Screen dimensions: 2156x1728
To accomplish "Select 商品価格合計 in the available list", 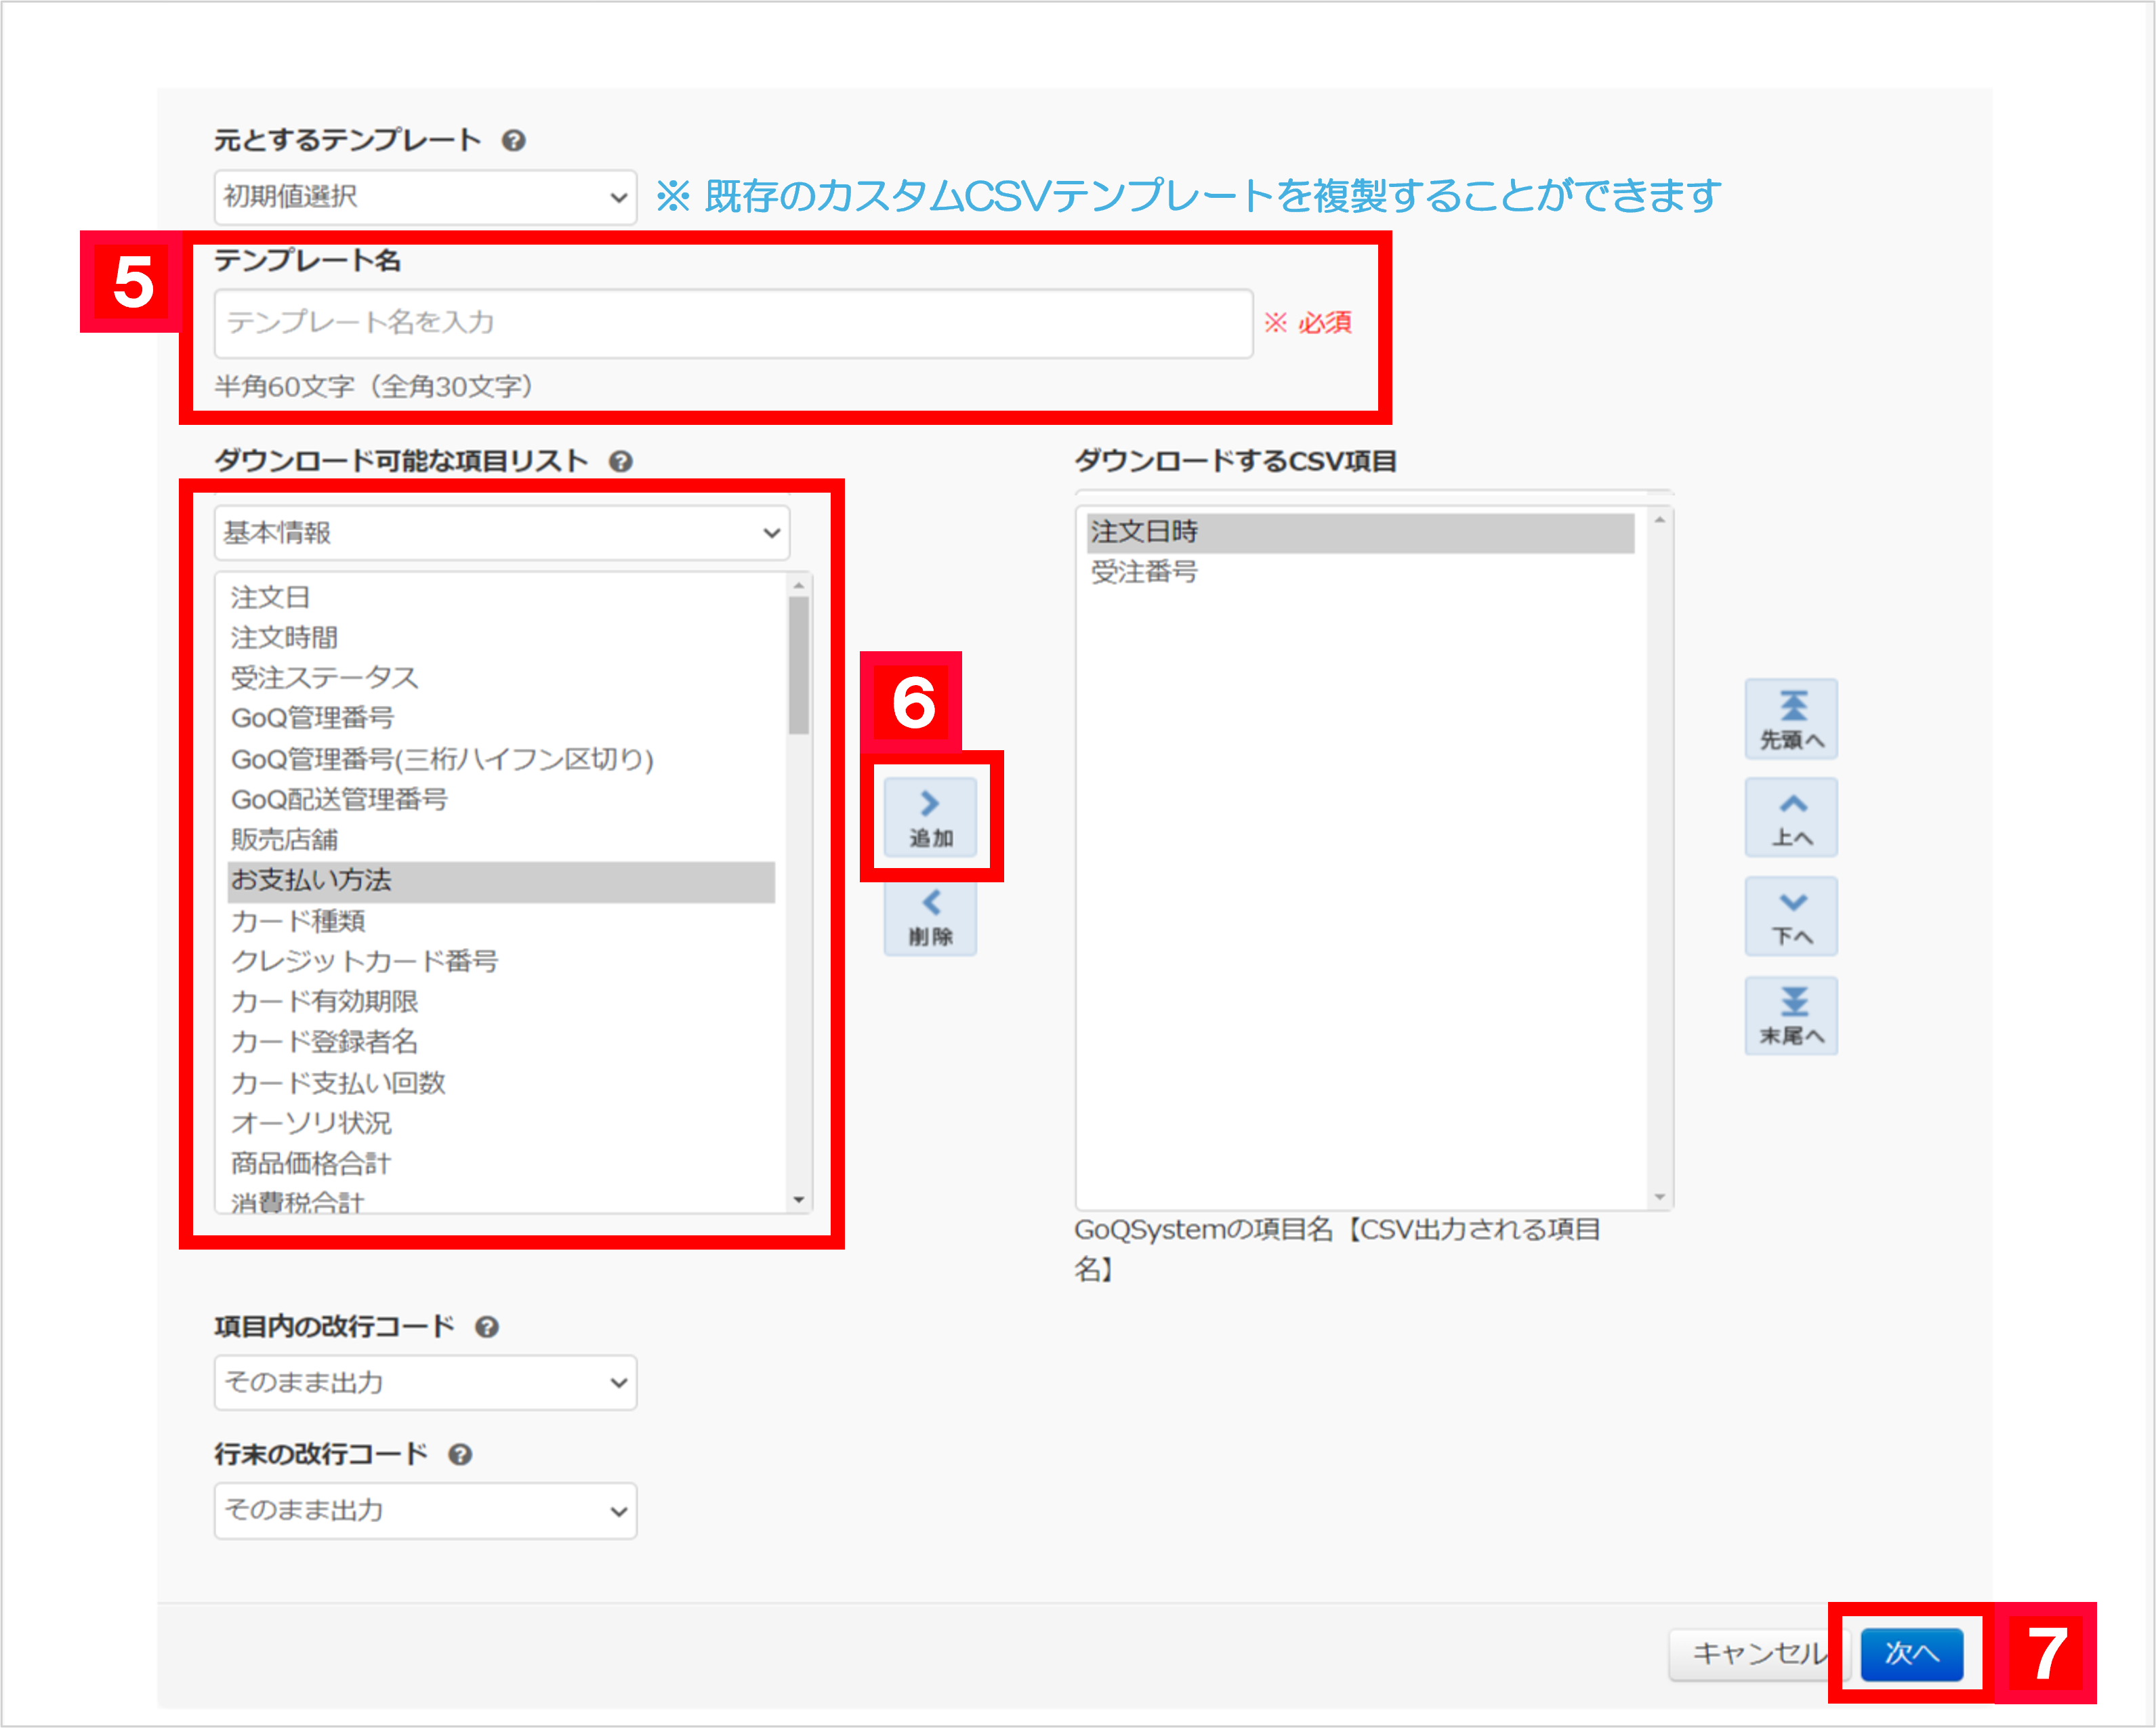I will (x=501, y=1163).
